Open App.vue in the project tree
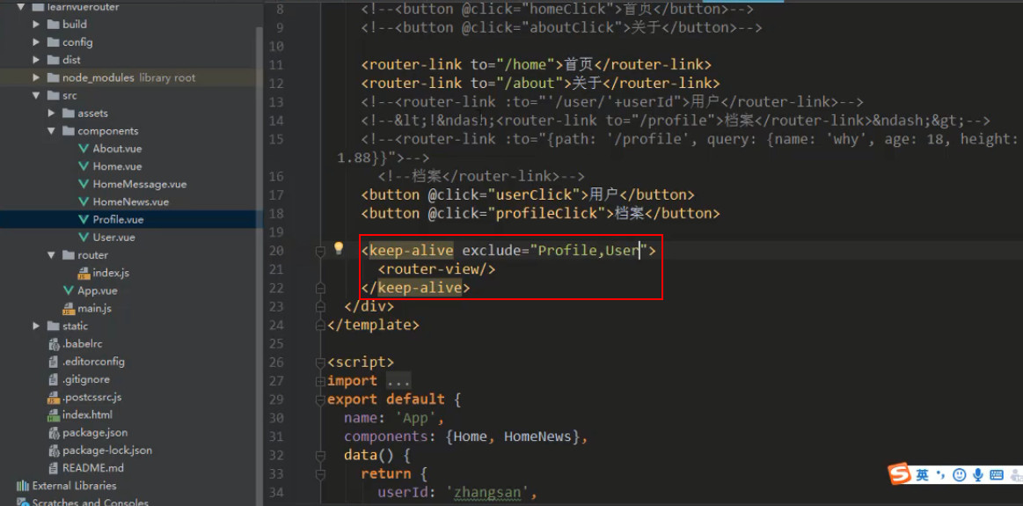This screenshot has height=506, width=1023. (x=98, y=290)
